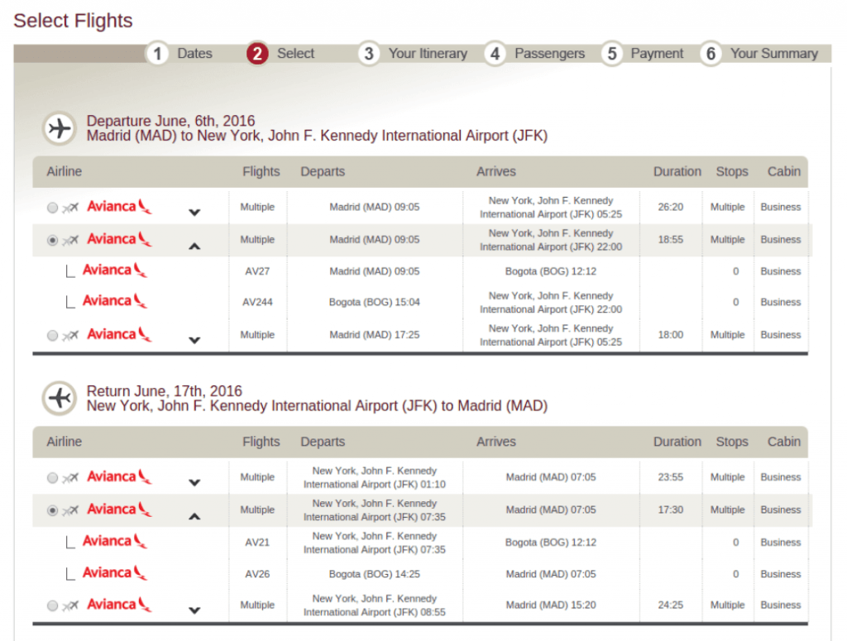Go to the Payment step

point(657,54)
